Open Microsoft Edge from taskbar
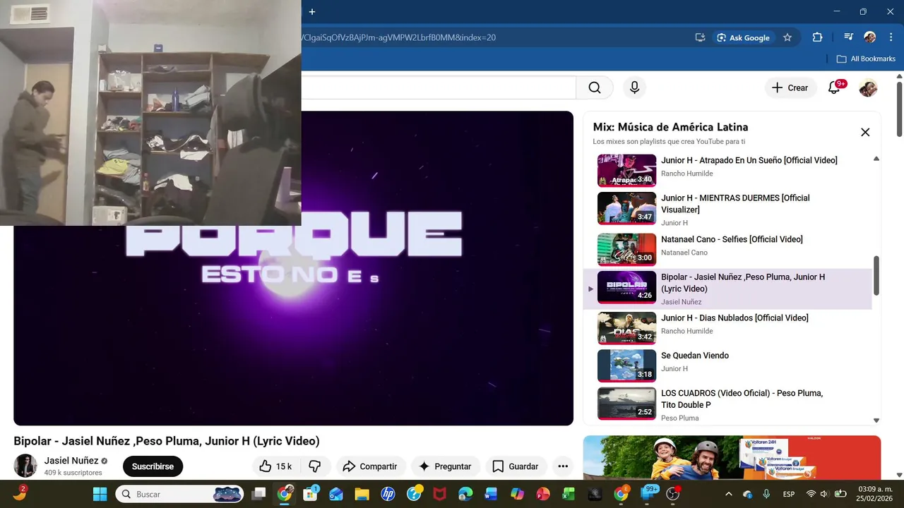Image resolution: width=904 pixels, height=508 pixels. click(x=465, y=494)
